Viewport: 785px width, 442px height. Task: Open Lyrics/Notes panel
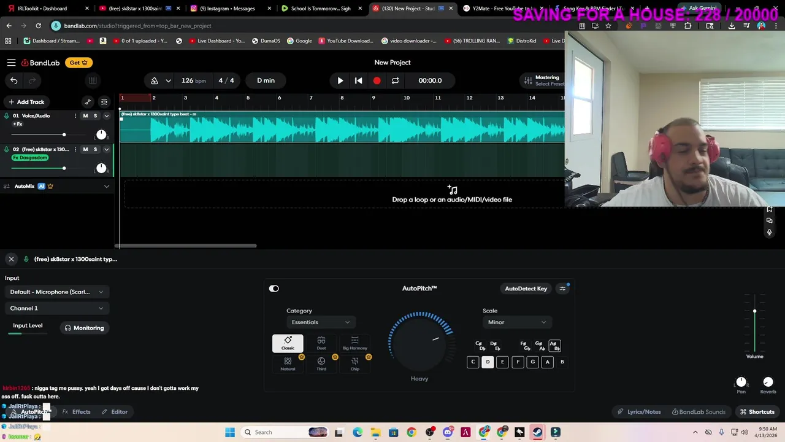(x=639, y=412)
